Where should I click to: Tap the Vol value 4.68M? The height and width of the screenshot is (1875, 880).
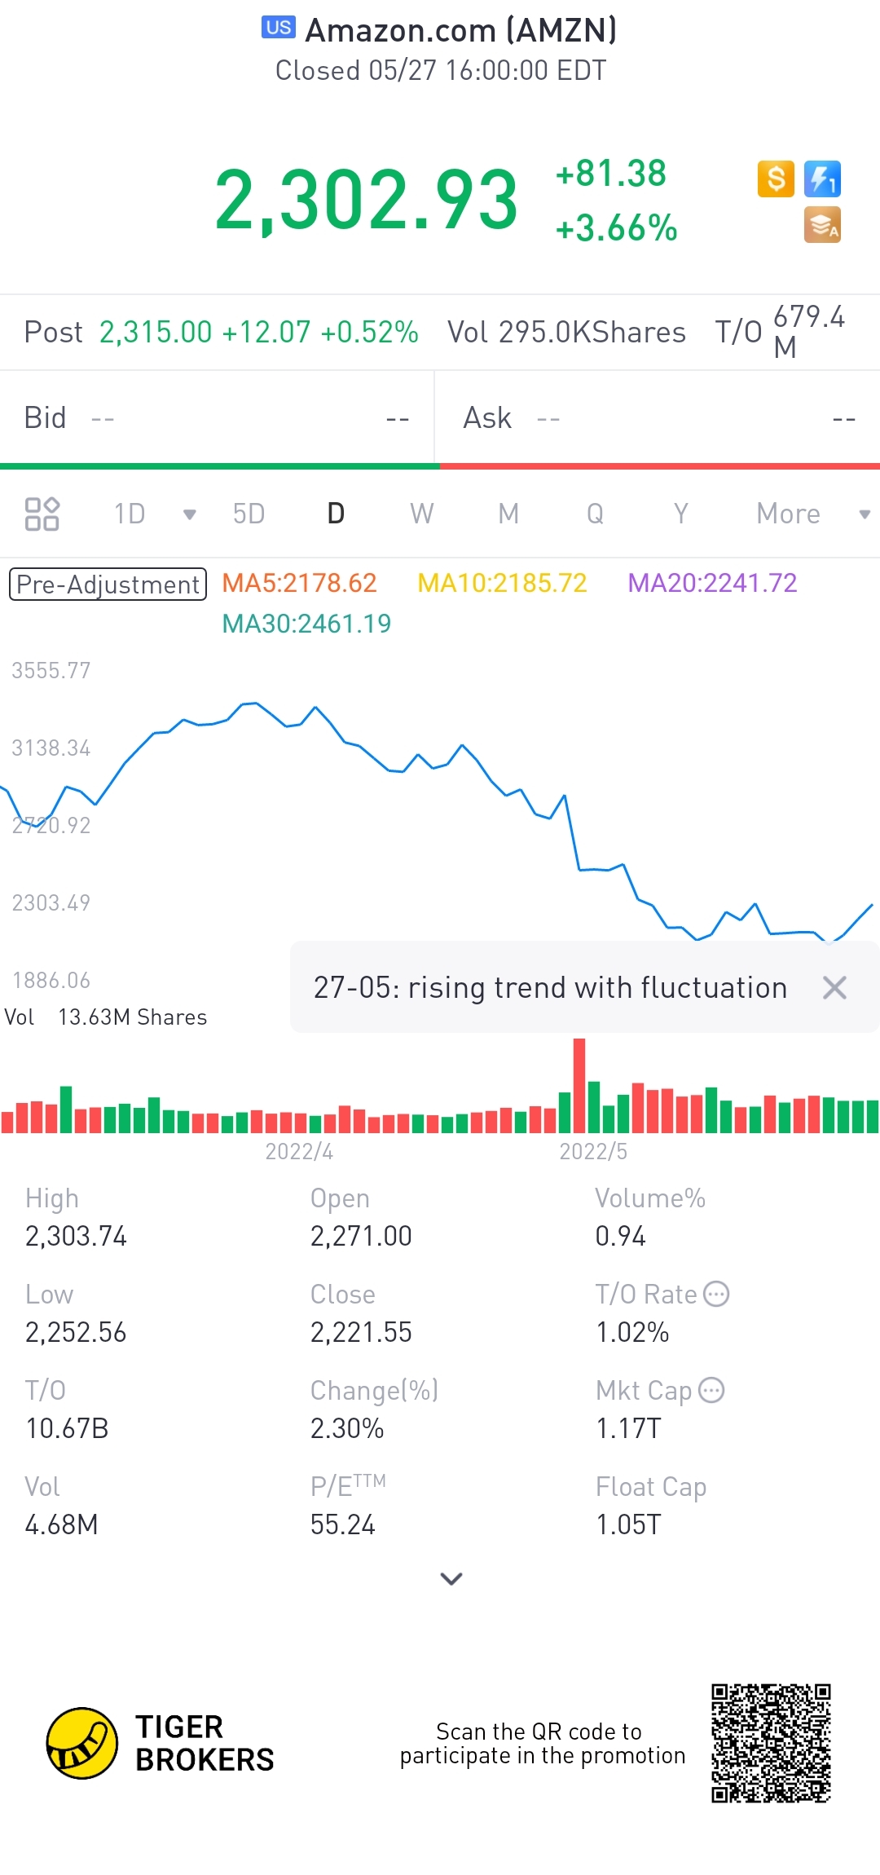[61, 1524]
